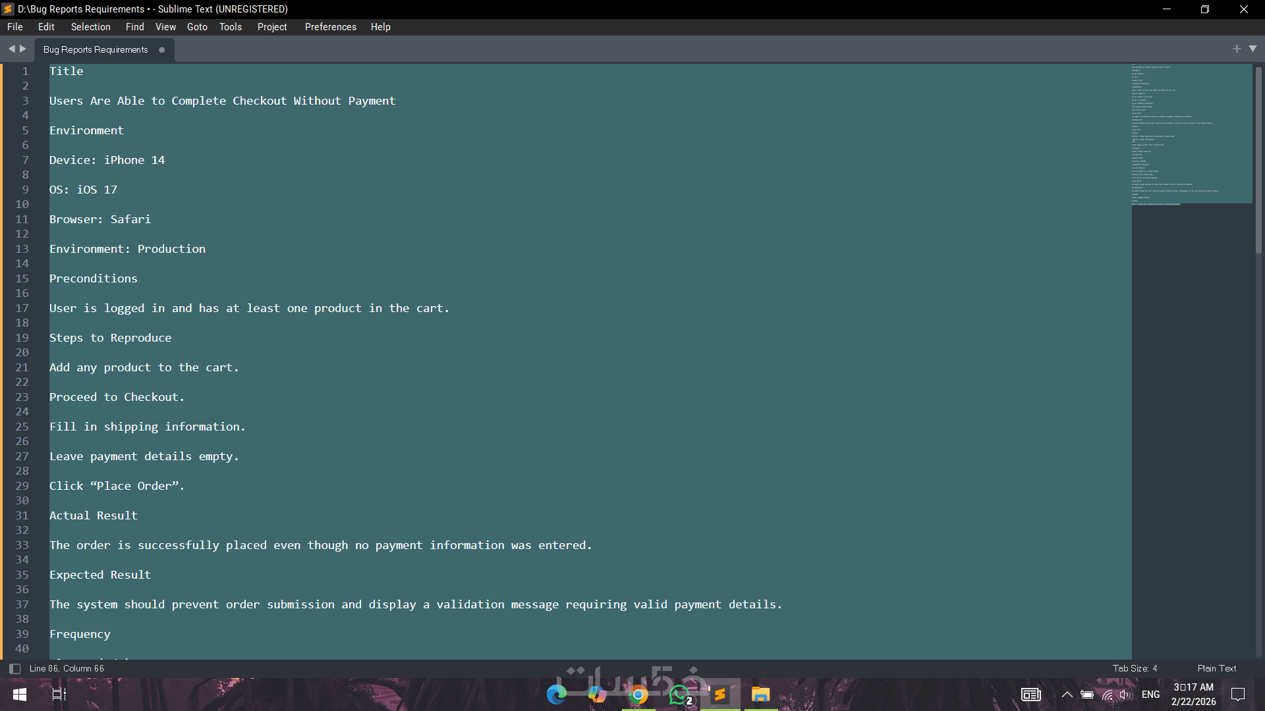Open the Selection menu

(90, 27)
